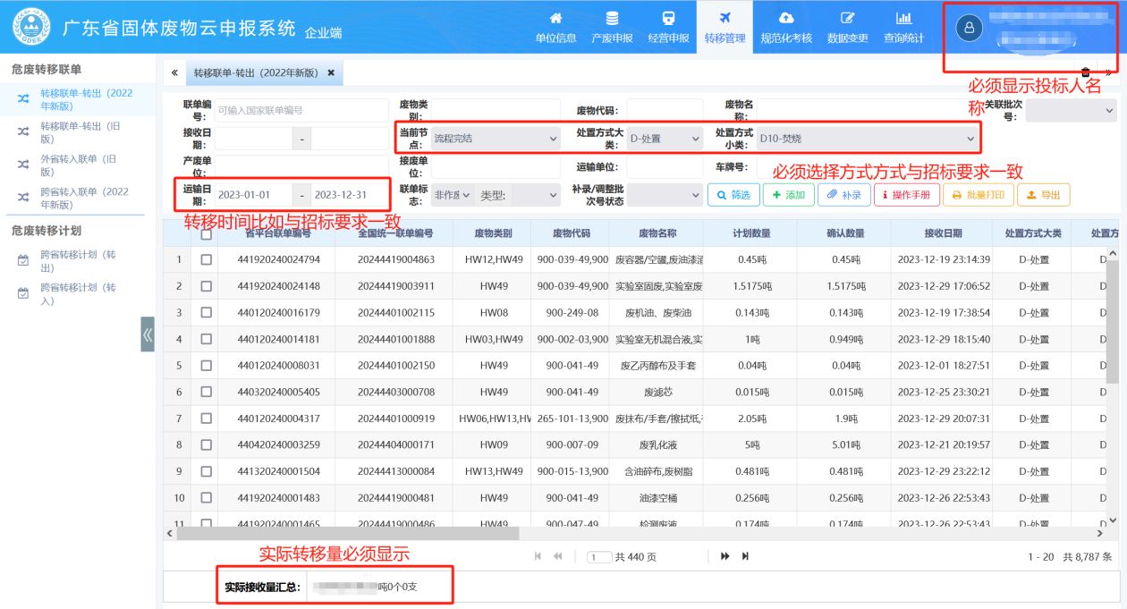Jump to the last page arrow
Screen dimensions: 1127x609
pos(745,556)
